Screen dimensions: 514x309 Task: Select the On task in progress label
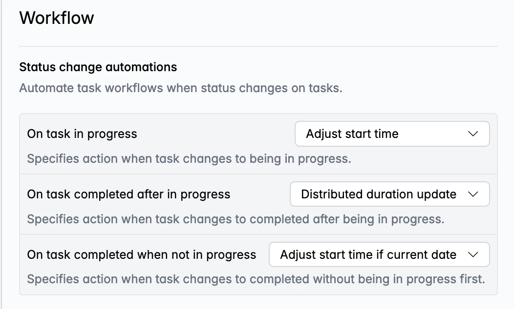82,134
